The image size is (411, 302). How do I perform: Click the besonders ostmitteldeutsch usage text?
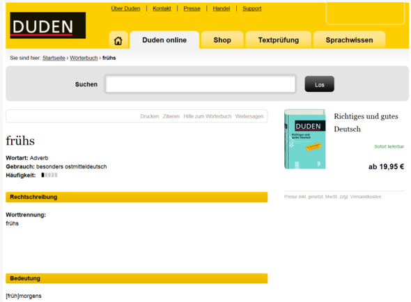coord(71,166)
